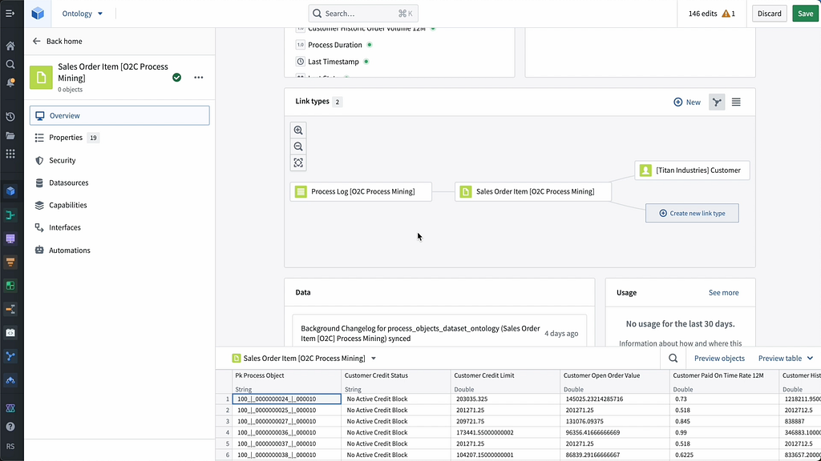Expand the Preview table dropdown
This screenshot has width=821, height=461.
786,358
